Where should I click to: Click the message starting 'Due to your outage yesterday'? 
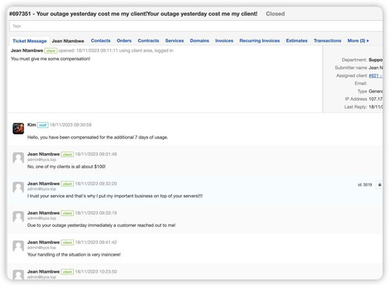(101, 225)
